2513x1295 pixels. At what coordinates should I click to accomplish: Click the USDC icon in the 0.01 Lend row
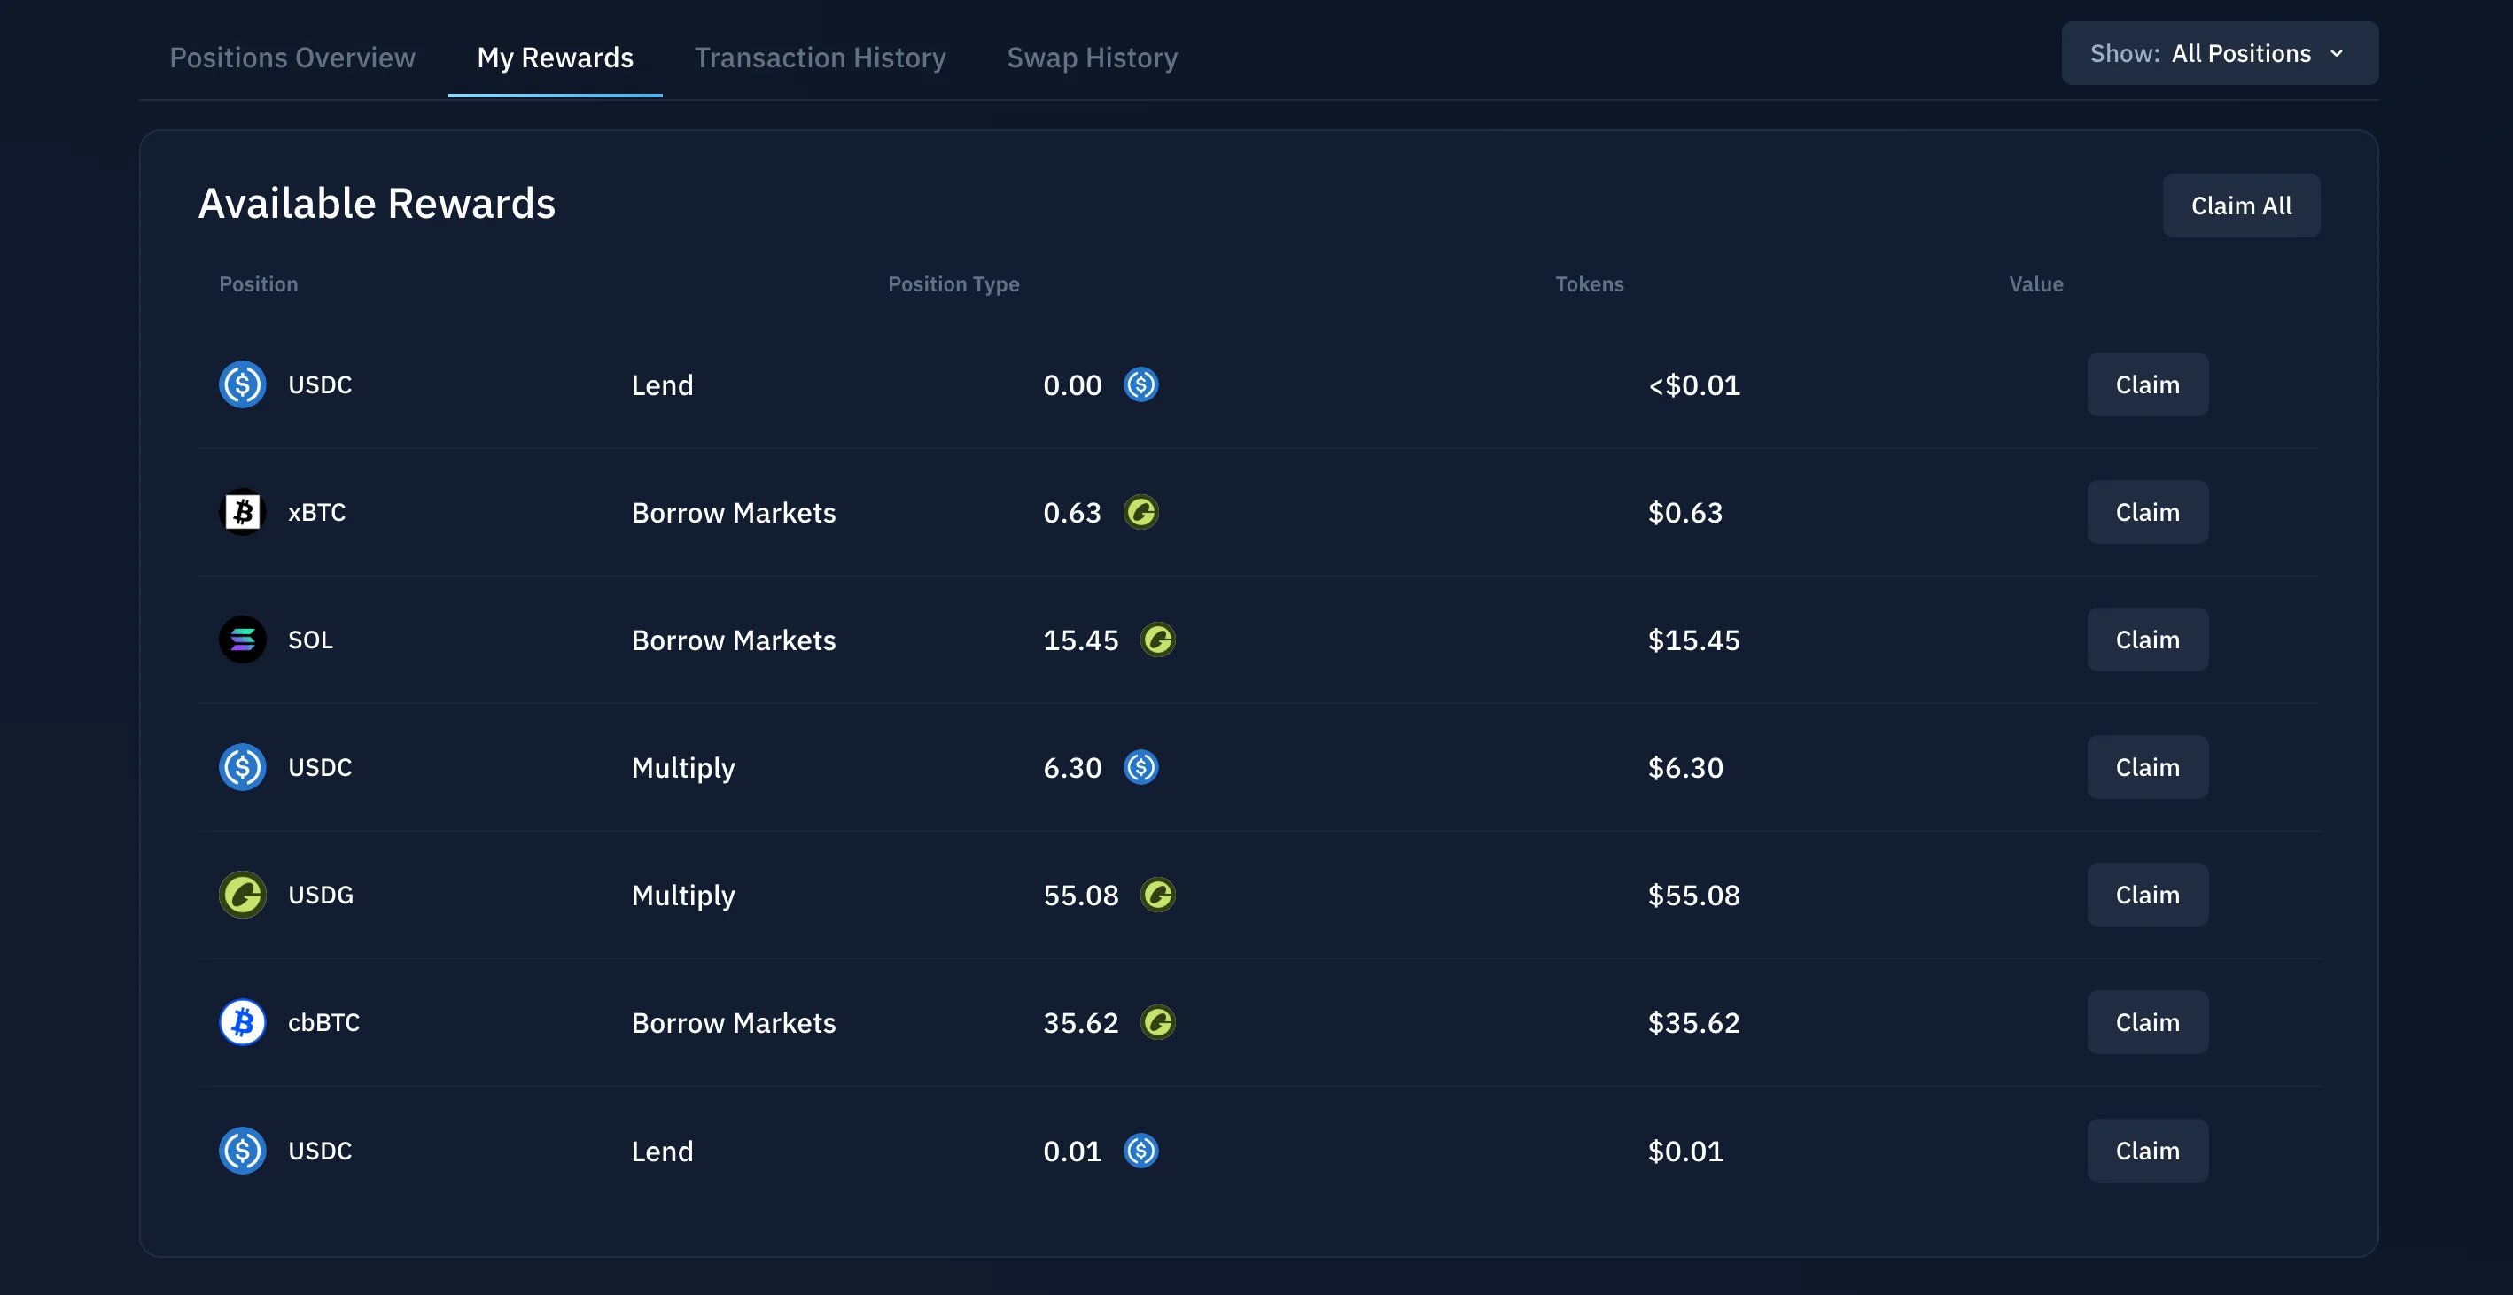(x=242, y=1151)
